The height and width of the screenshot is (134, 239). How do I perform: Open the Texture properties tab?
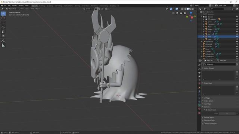pos(199,113)
